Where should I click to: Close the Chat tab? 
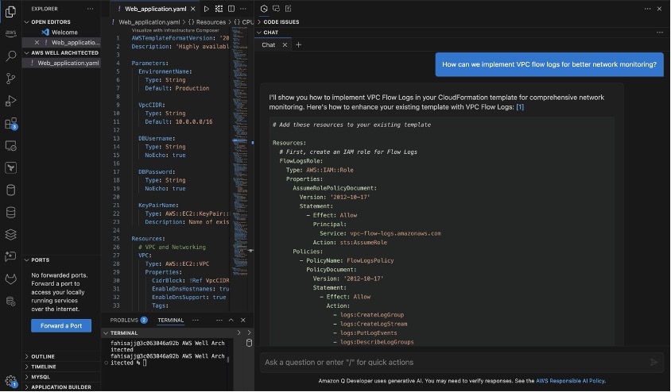pos(285,45)
